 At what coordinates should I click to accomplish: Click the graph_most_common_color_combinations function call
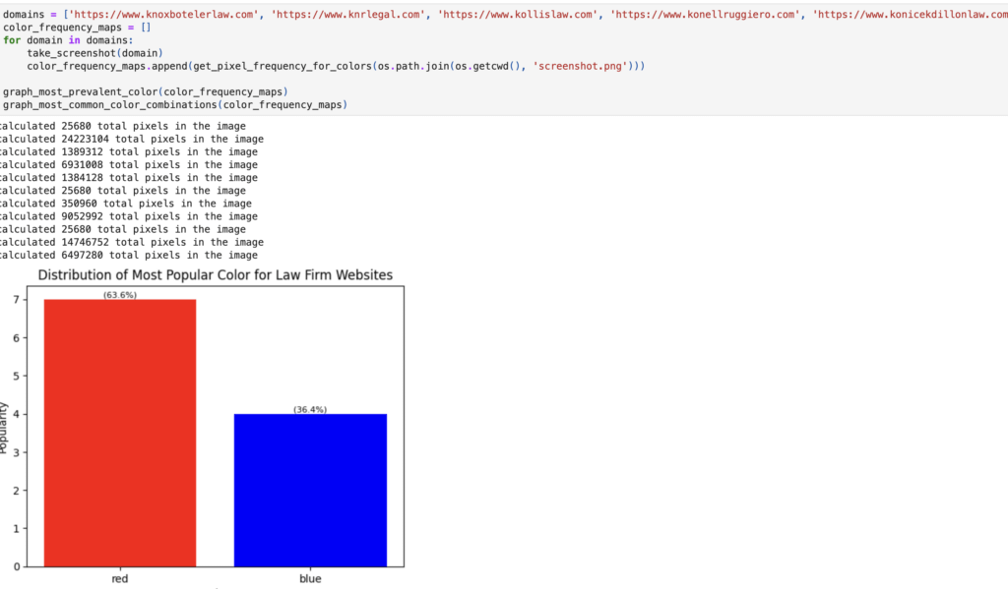pos(175,104)
